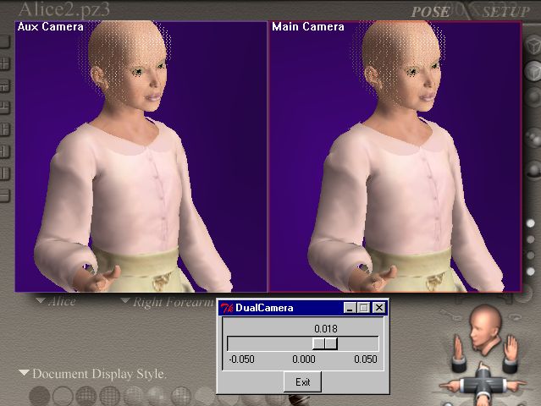This screenshot has height=406, width=541.
Task: Select the Silhouette display style sphere
Action: (x=39, y=396)
